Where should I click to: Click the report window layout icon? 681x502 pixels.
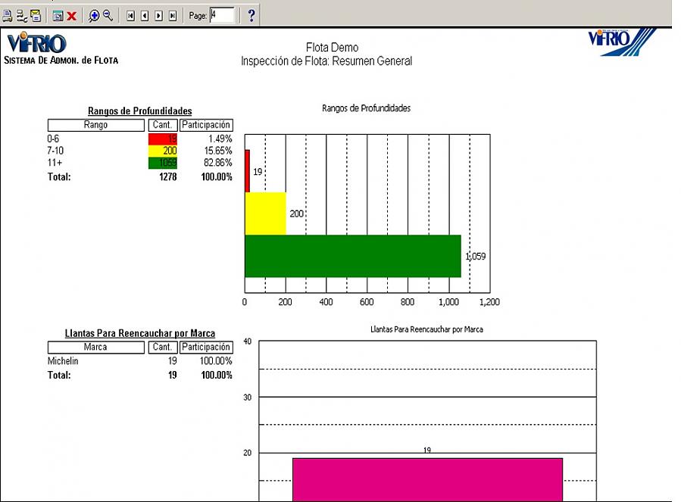pos(58,16)
